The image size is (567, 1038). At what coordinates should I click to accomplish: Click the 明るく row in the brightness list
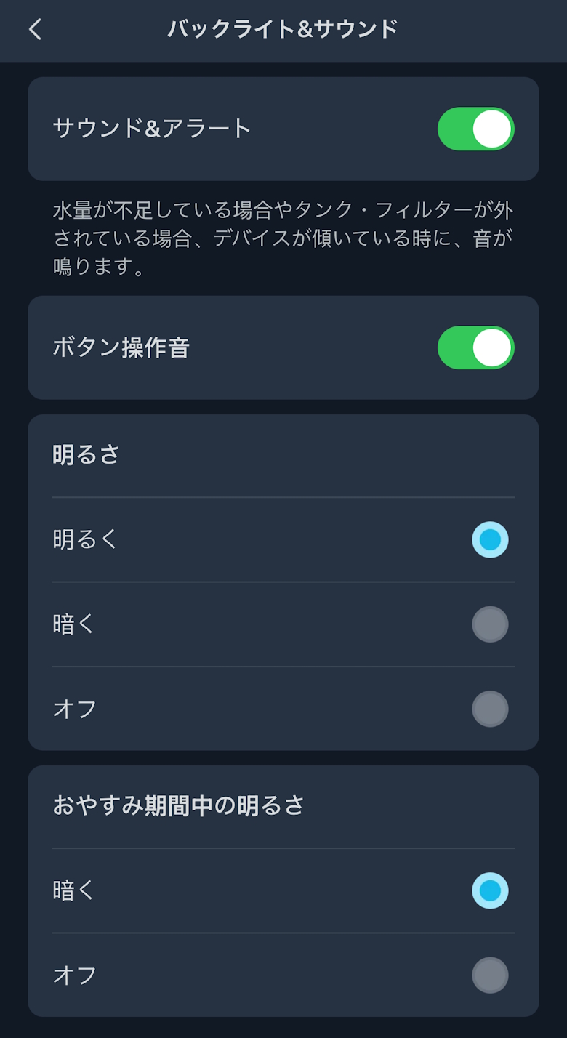coord(283,539)
